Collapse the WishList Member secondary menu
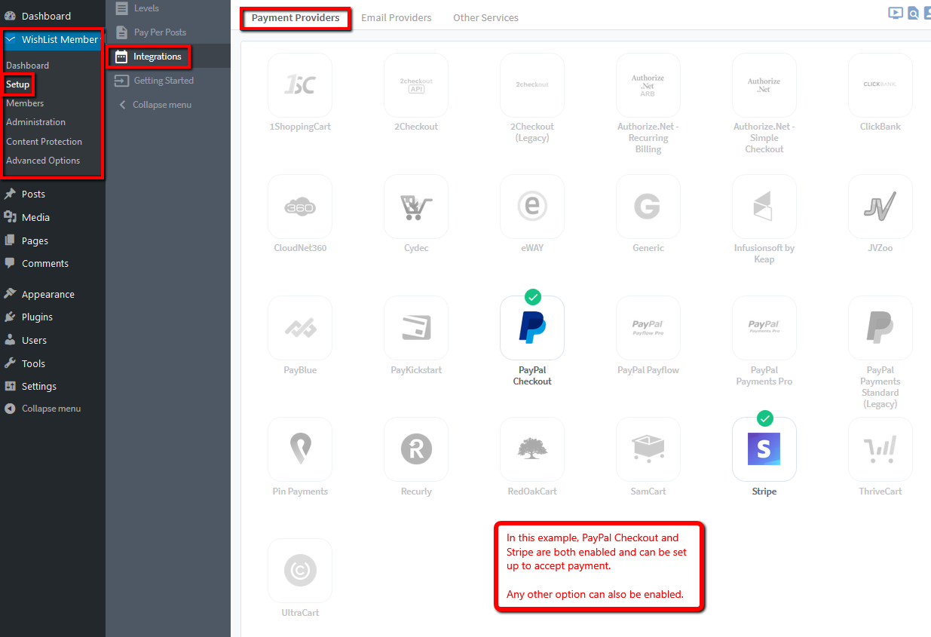The height and width of the screenshot is (637, 931). click(155, 105)
